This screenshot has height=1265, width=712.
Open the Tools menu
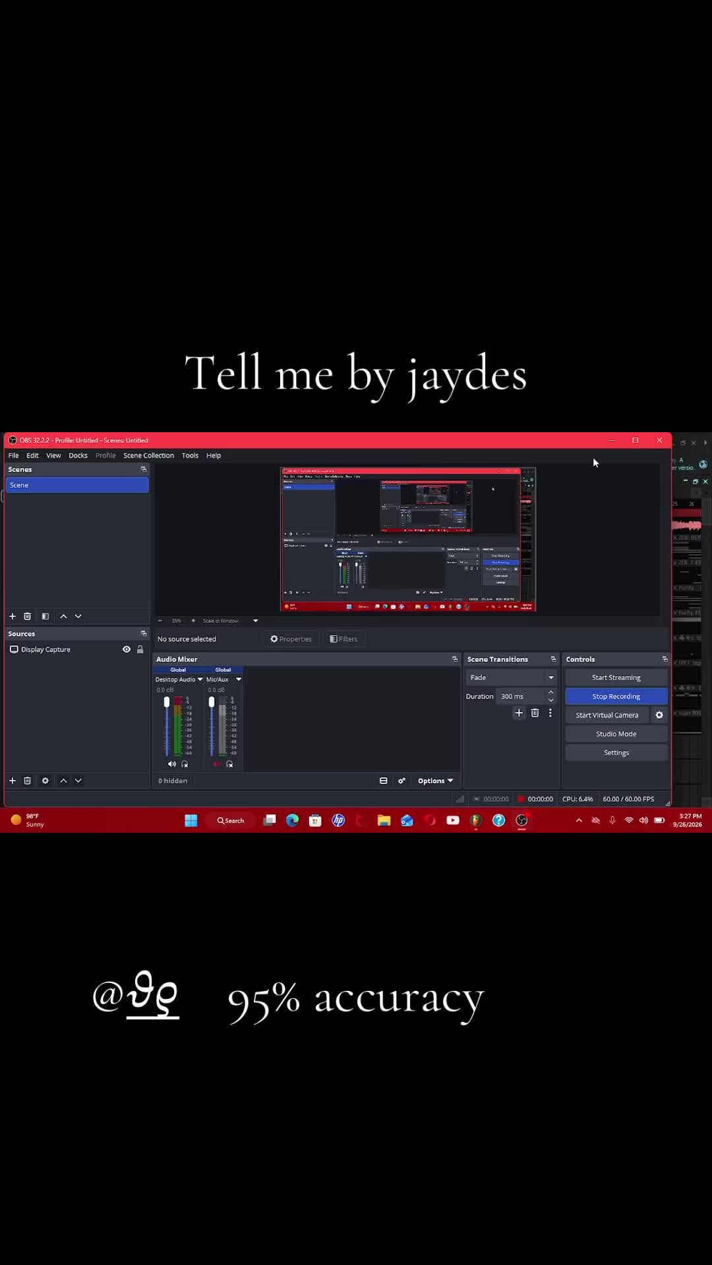point(190,455)
